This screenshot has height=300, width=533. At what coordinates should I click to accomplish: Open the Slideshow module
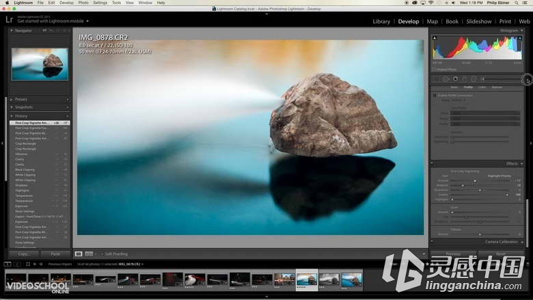(x=478, y=21)
